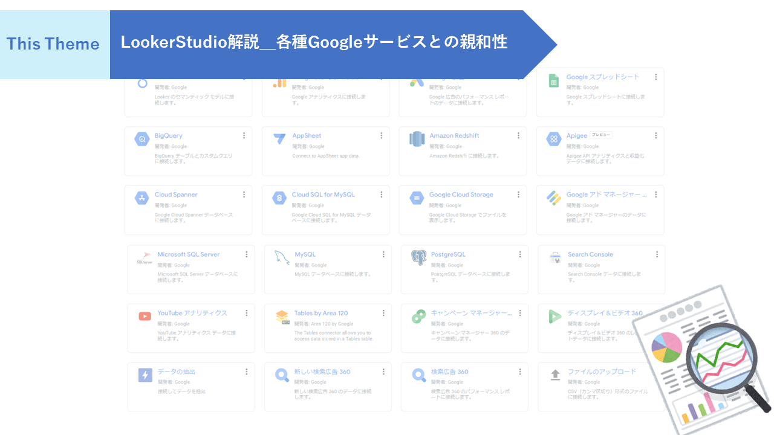Open the Cloud SQL for MySQL options menu
The width and height of the screenshot is (774, 435).
pos(382,195)
